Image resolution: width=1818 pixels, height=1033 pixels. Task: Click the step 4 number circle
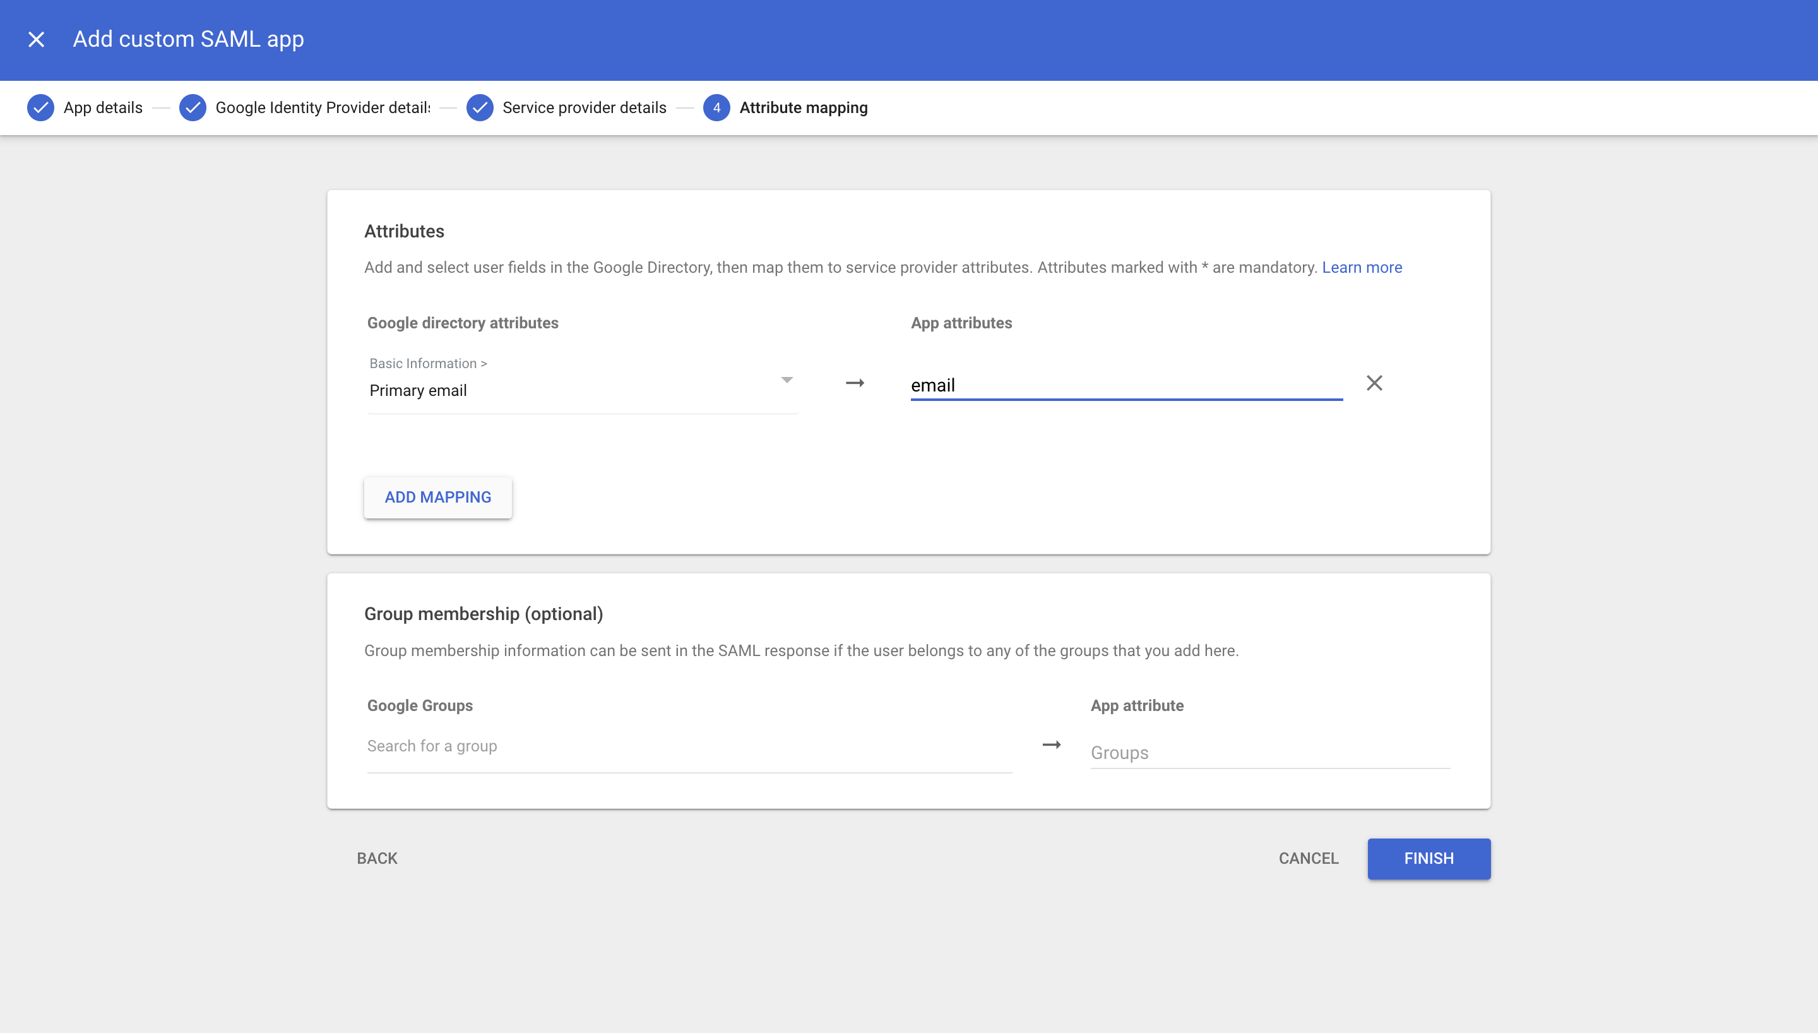[x=716, y=108]
